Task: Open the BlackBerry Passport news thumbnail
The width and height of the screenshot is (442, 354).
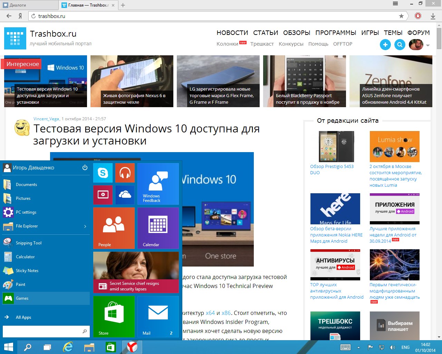Action: pos(305,81)
